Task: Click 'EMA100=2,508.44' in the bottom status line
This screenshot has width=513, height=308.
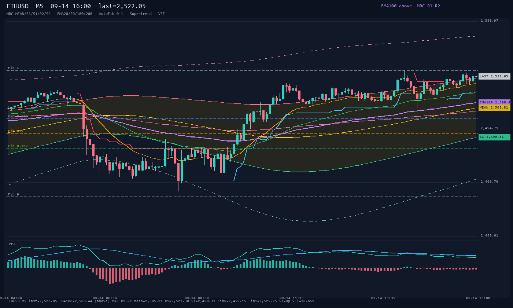Action: [x=76, y=301]
